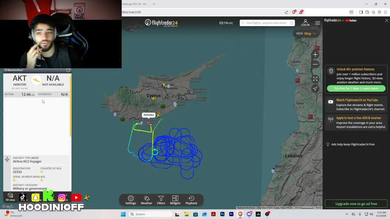Click Unlock 60+ premium features heading

[x=356, y=69]
